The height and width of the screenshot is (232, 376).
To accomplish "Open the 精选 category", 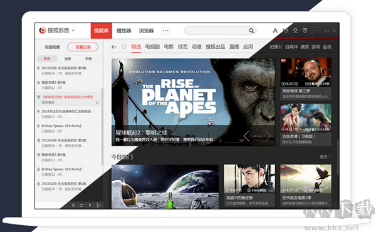I will tap(136, 47).
